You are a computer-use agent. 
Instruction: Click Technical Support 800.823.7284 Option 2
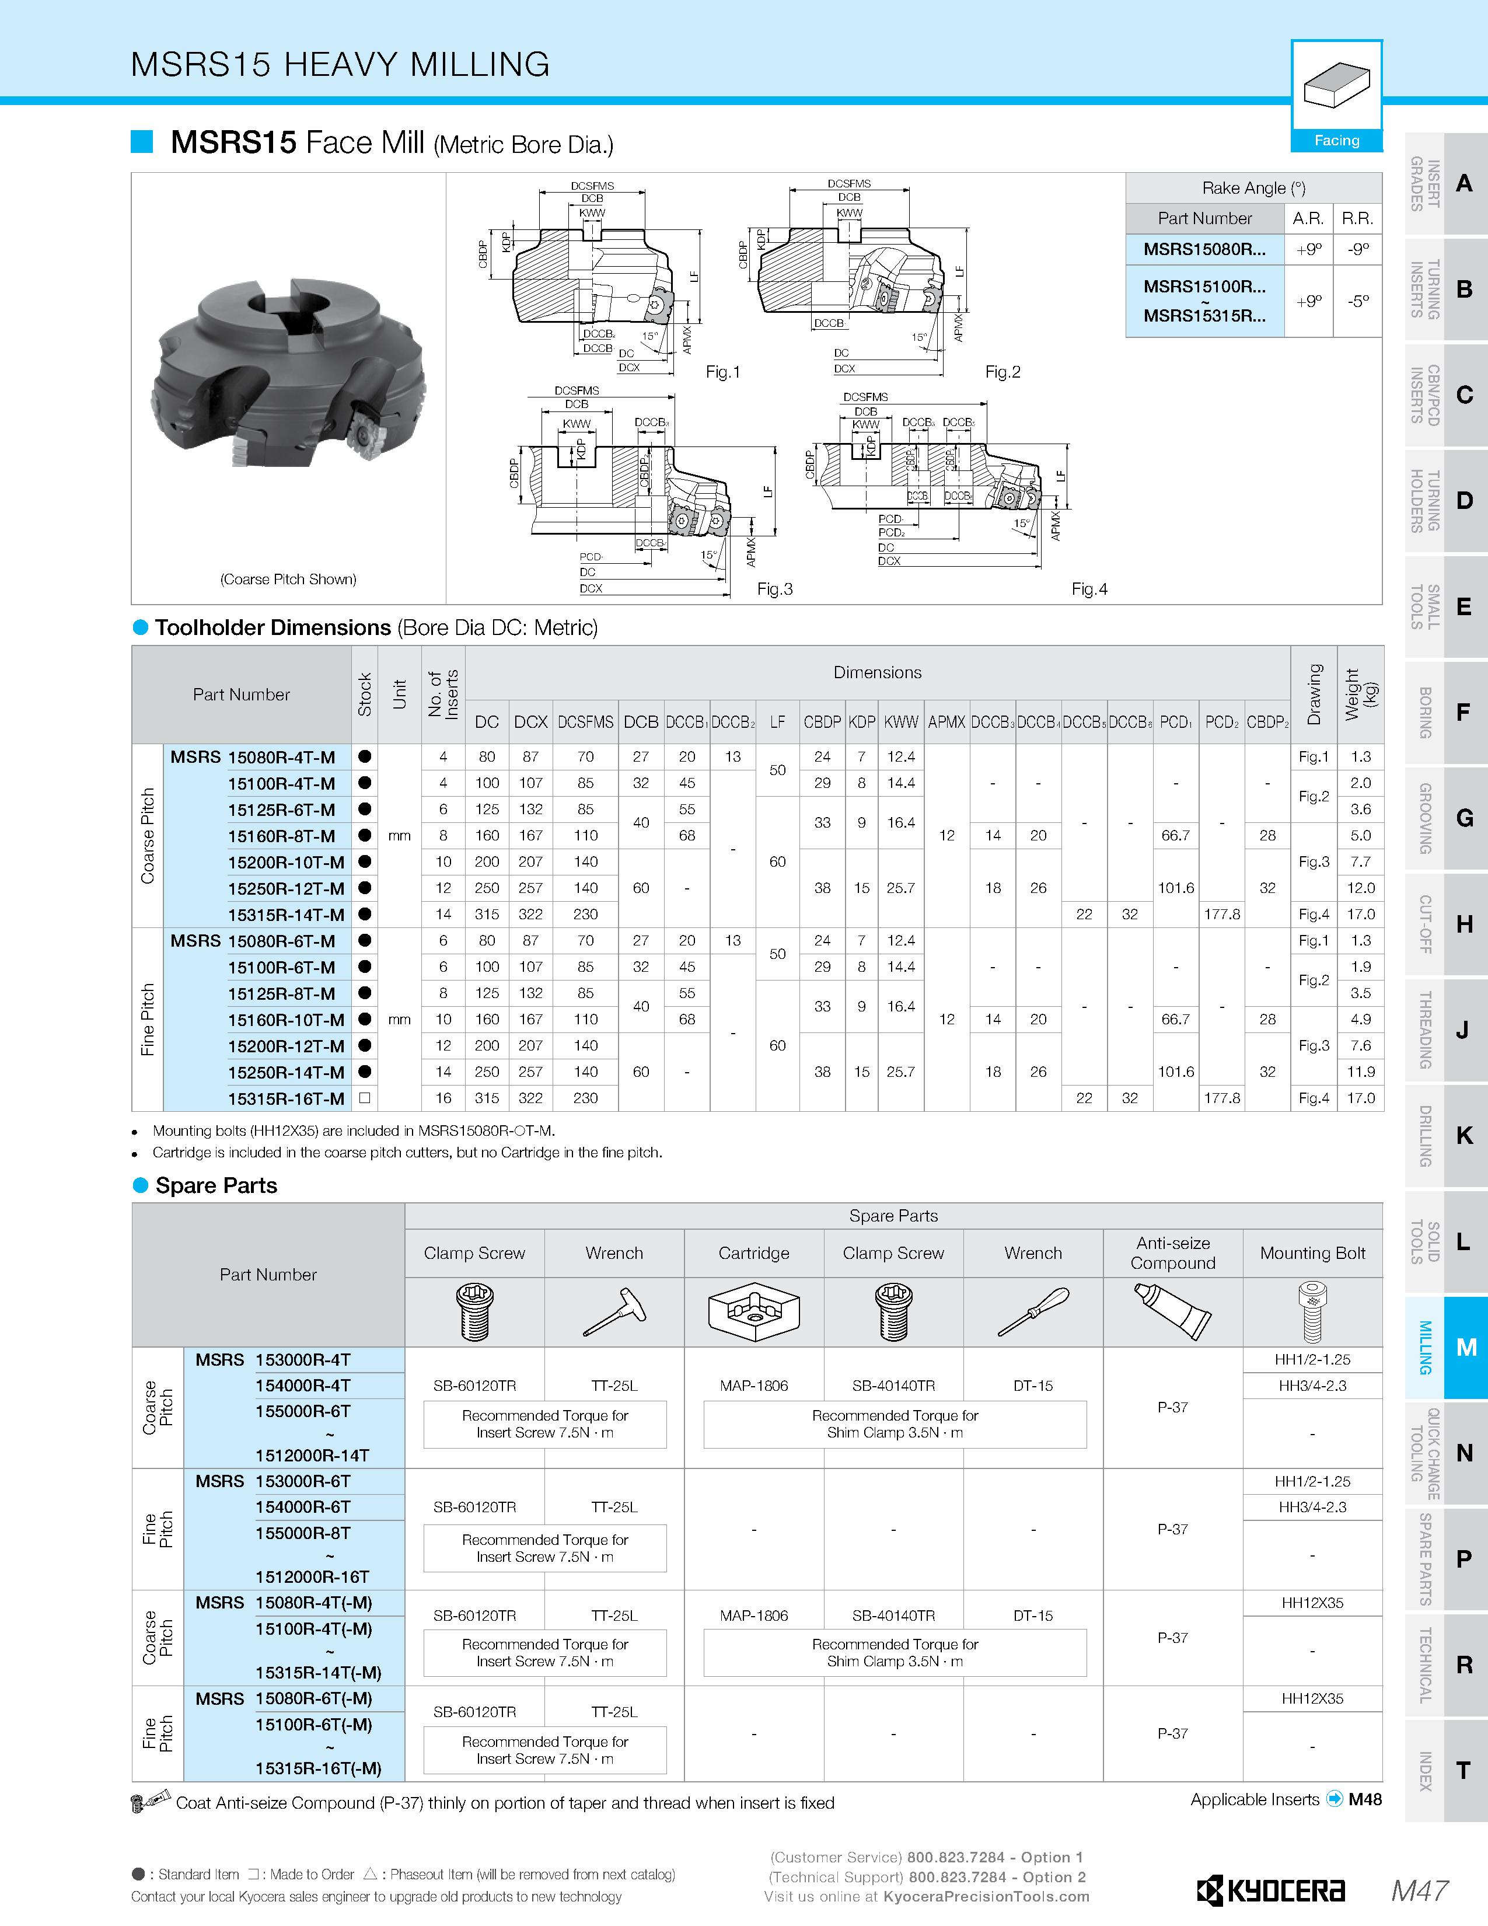pos(927,1876)
